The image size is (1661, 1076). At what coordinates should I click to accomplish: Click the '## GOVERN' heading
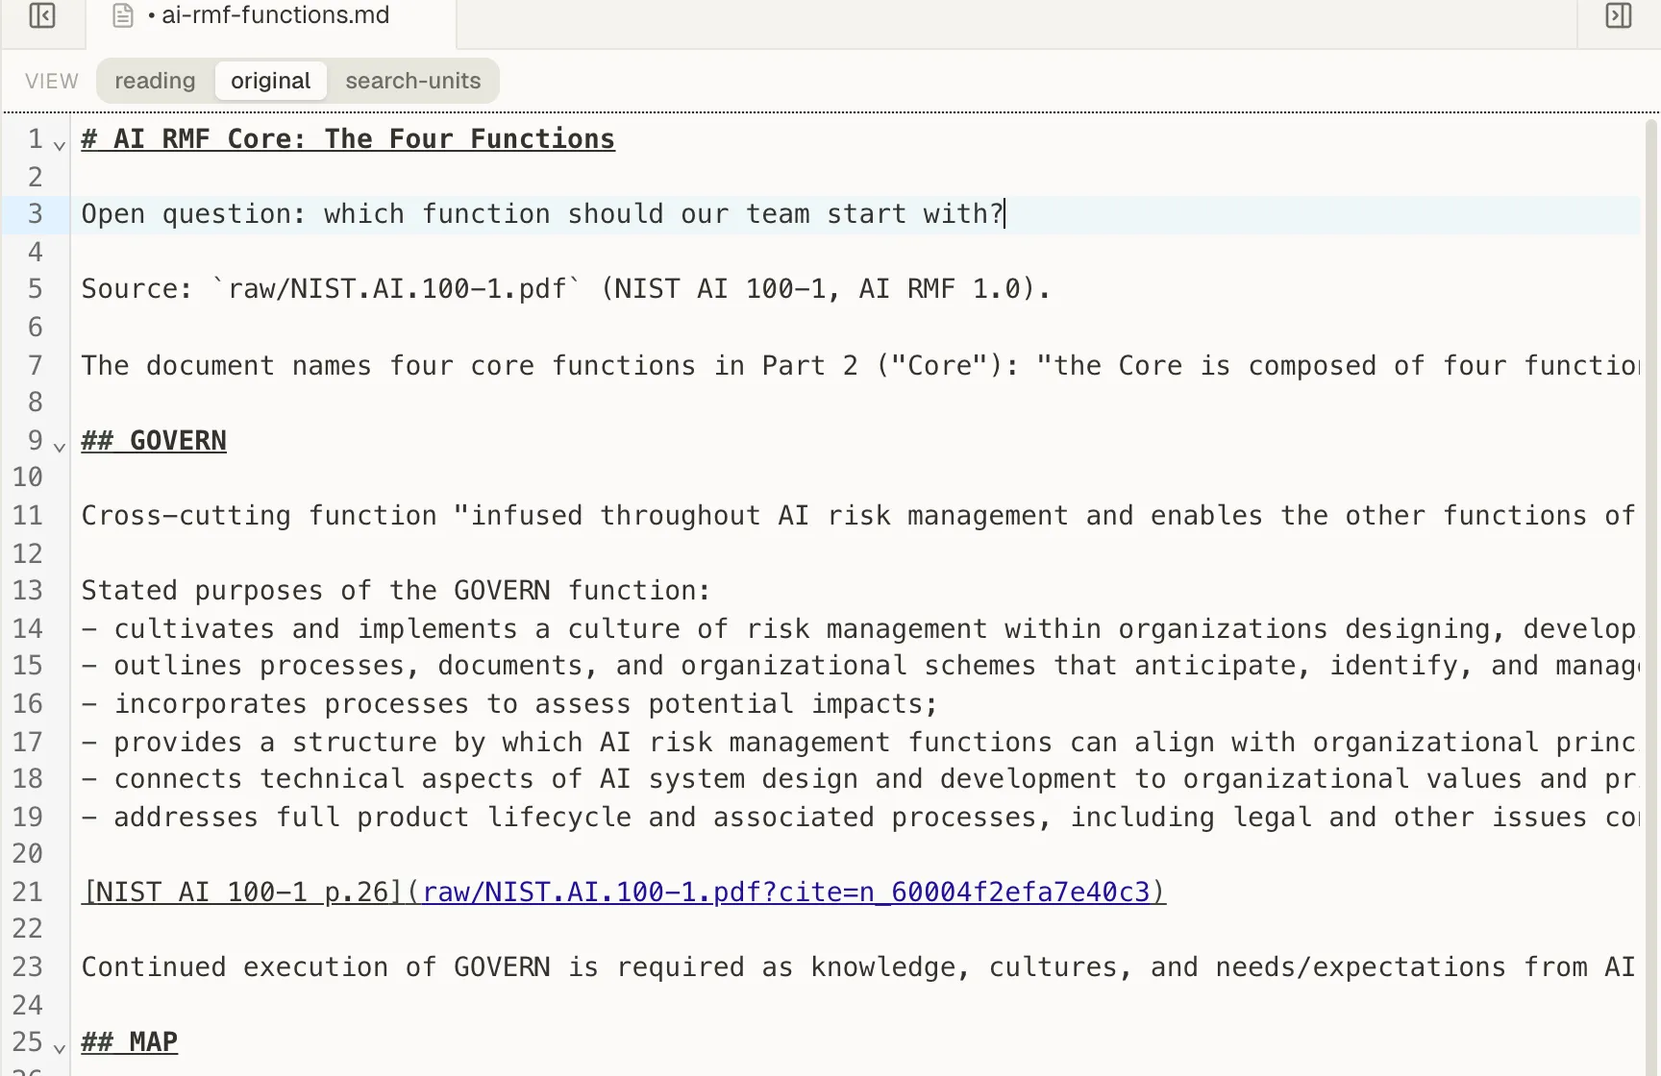(154, 441)
